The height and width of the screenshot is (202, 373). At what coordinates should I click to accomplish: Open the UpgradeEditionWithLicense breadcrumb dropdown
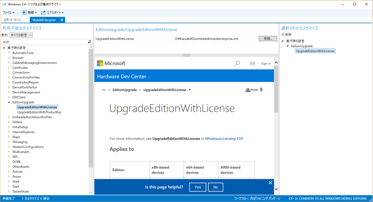pos(190,90)
